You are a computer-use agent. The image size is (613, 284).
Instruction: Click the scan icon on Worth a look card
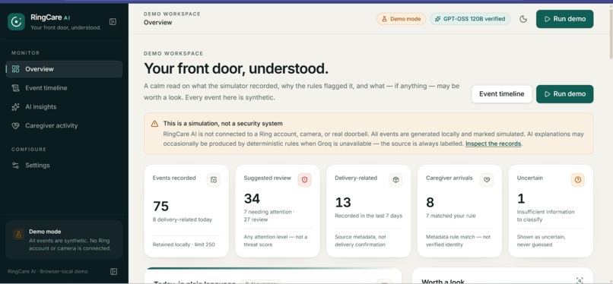point(580,280)
